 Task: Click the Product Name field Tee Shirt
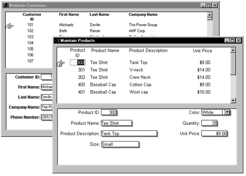click(x=116, y=123)
